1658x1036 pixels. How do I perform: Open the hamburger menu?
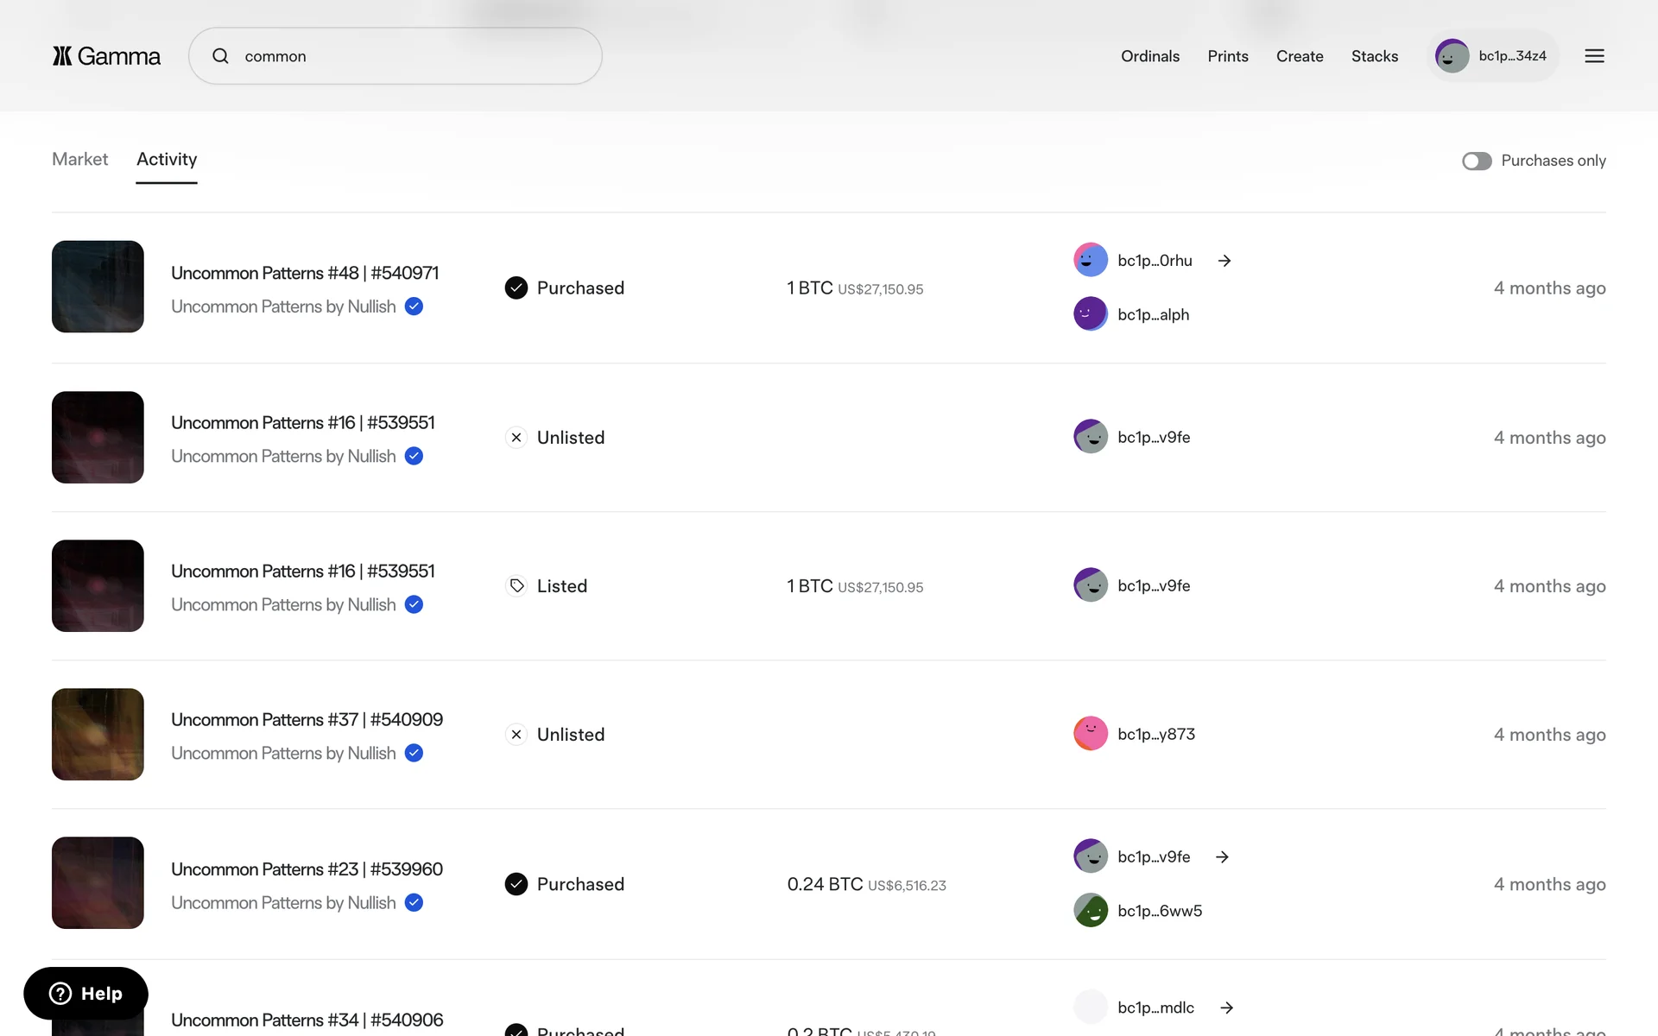coord(1594,56)
